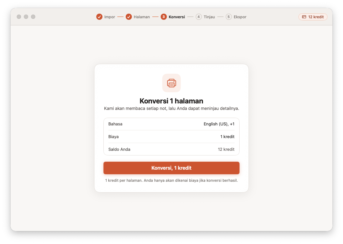Viewport: 343px width, 244px height.
Task: Click the Bahasa row label
Action: pyautogui.click(x=115, y=124)
